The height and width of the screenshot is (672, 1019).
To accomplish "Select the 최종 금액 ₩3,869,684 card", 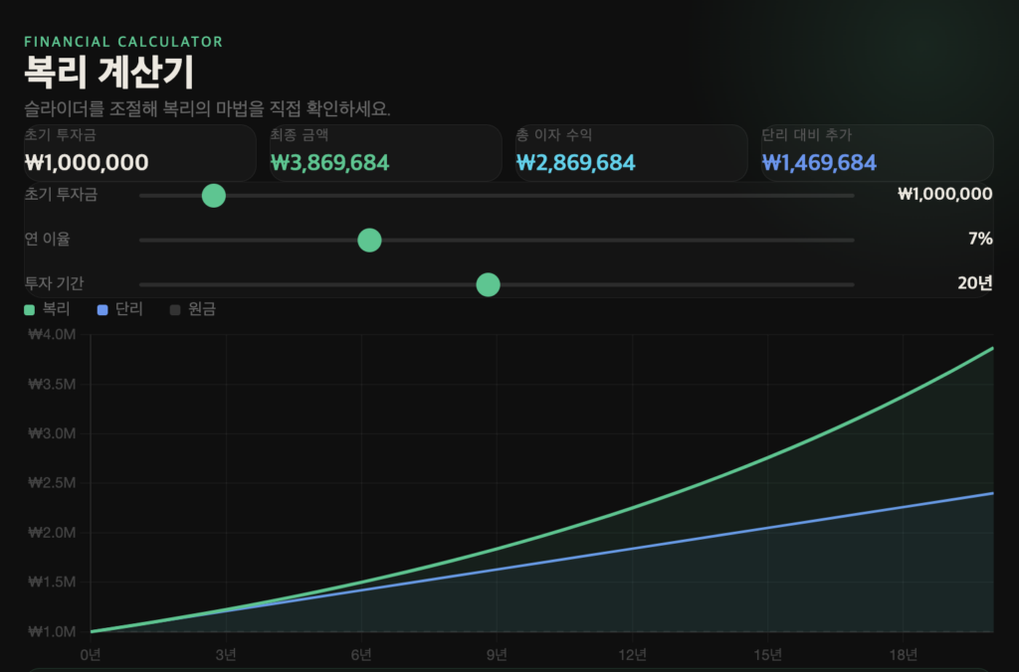I will (x=385, y=153).
